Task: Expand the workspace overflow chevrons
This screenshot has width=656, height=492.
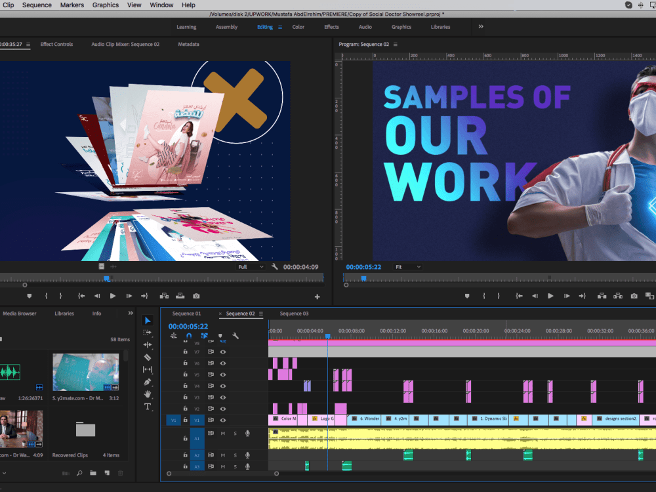Action: [x=481, y=26]
